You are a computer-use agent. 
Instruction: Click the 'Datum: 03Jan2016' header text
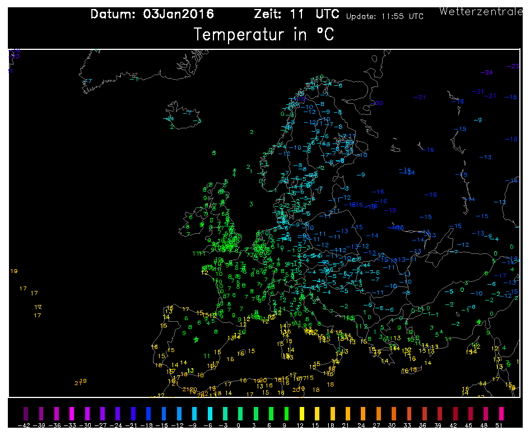(152, 14)
